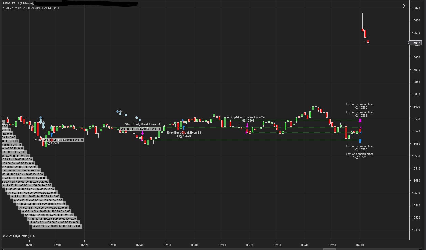Select 'Exit on session close' label for '1 @ 15573'
This screenshot has height=250, width=426.
[360, 106]
